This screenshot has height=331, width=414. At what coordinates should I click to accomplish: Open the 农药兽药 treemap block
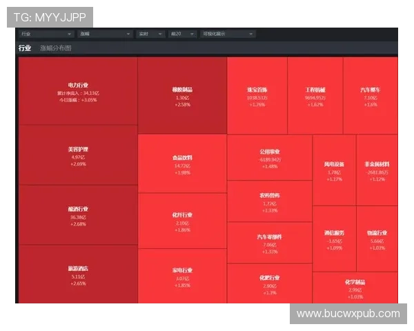tap(270, 201)
